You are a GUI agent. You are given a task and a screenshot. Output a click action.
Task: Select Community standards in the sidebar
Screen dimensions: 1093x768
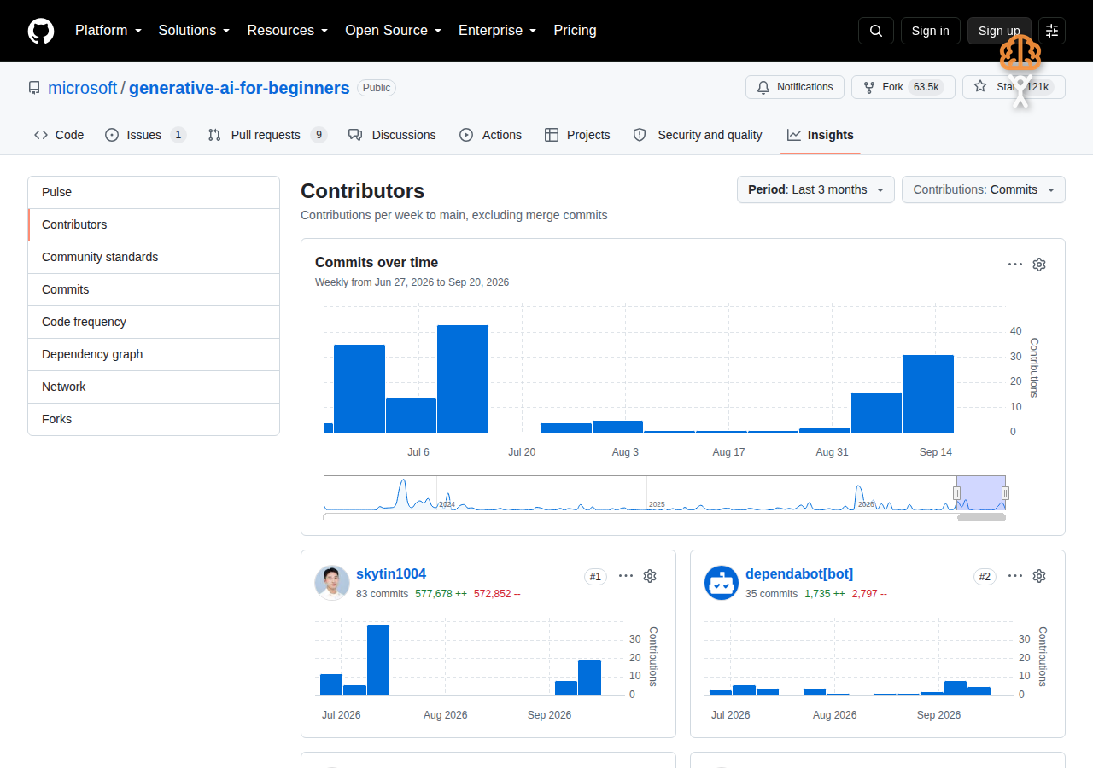point(154,258)
